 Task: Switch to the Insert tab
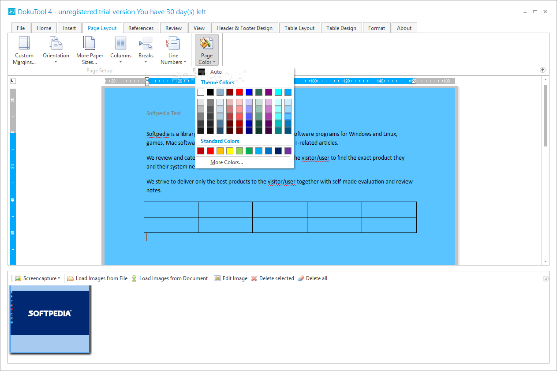tap(69, 28)
